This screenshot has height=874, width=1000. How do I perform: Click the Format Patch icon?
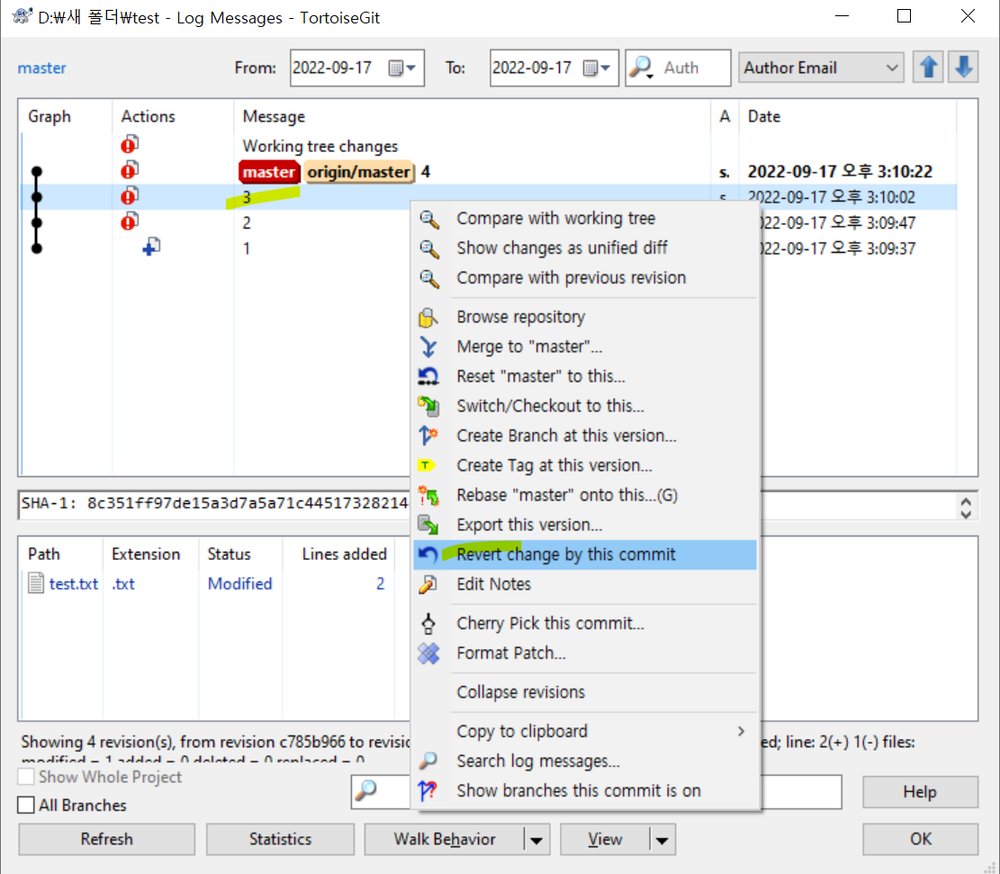[x=428, y=653]
